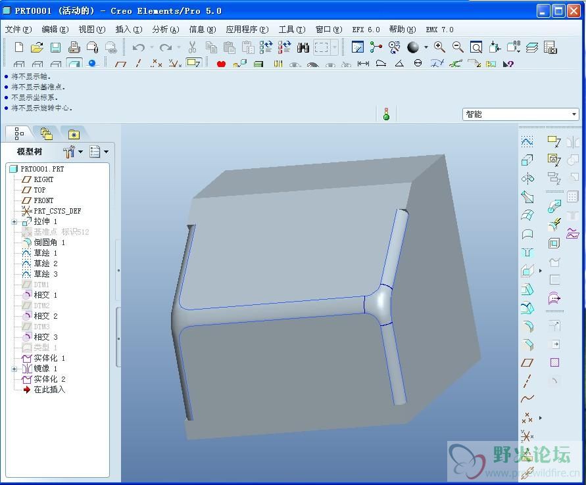Viewport: 586px width, 485px height.
Task: Select the Chamfer tool in the right toolbar
Action: point(527,344)
